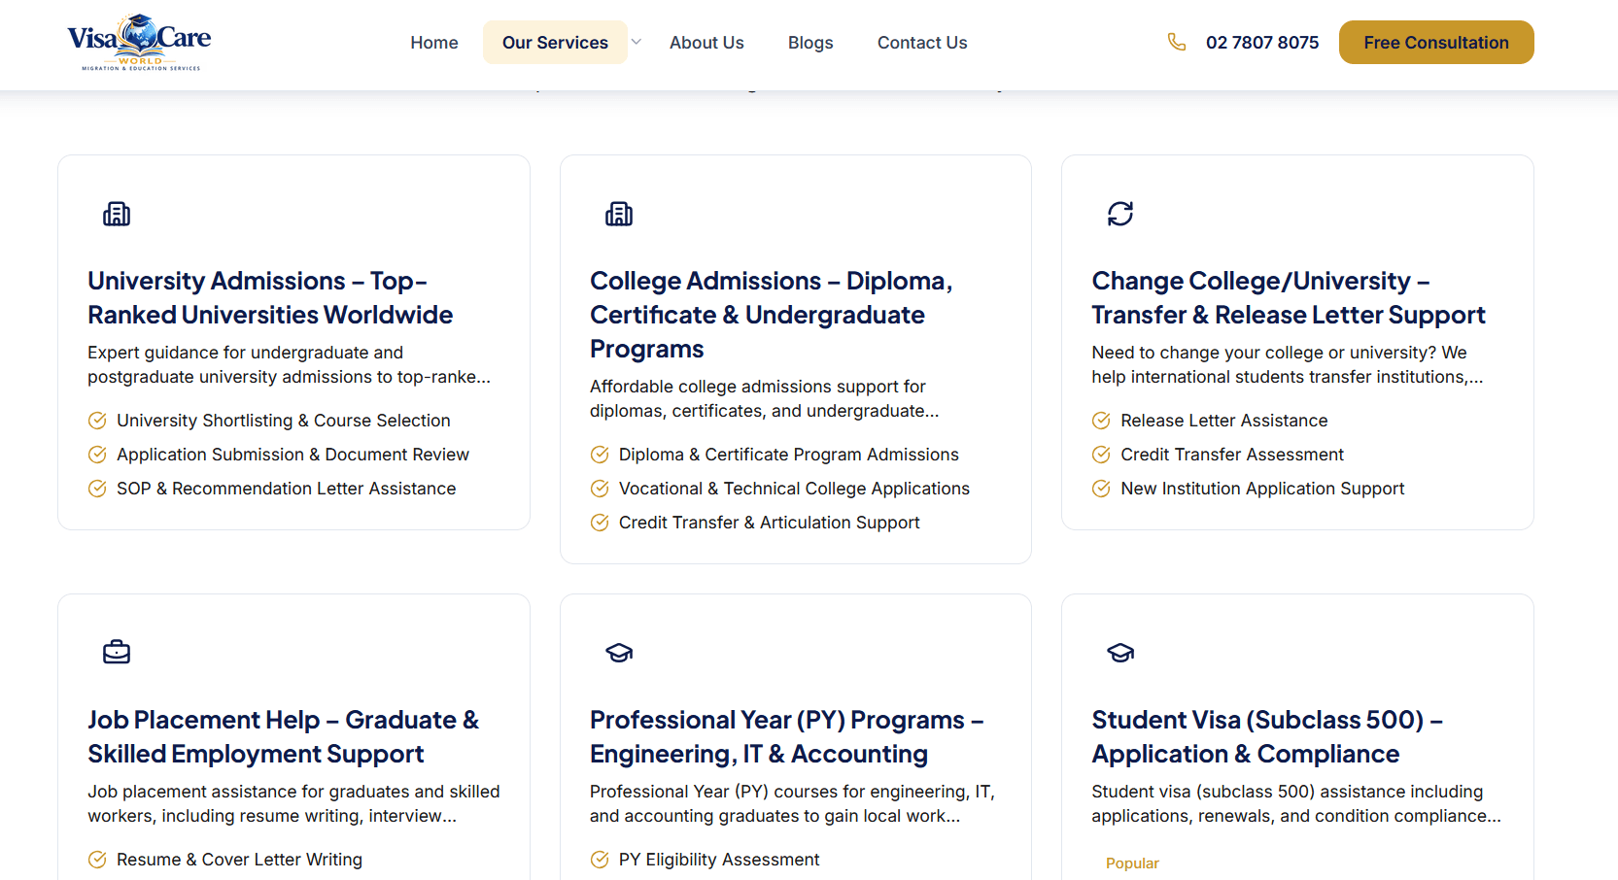The width and height of the screenshot is (1618, 880).
Task: Open University Admissions – Top-Ranked Universities heading
Action: pyautogui.click(x=270, y=298)
